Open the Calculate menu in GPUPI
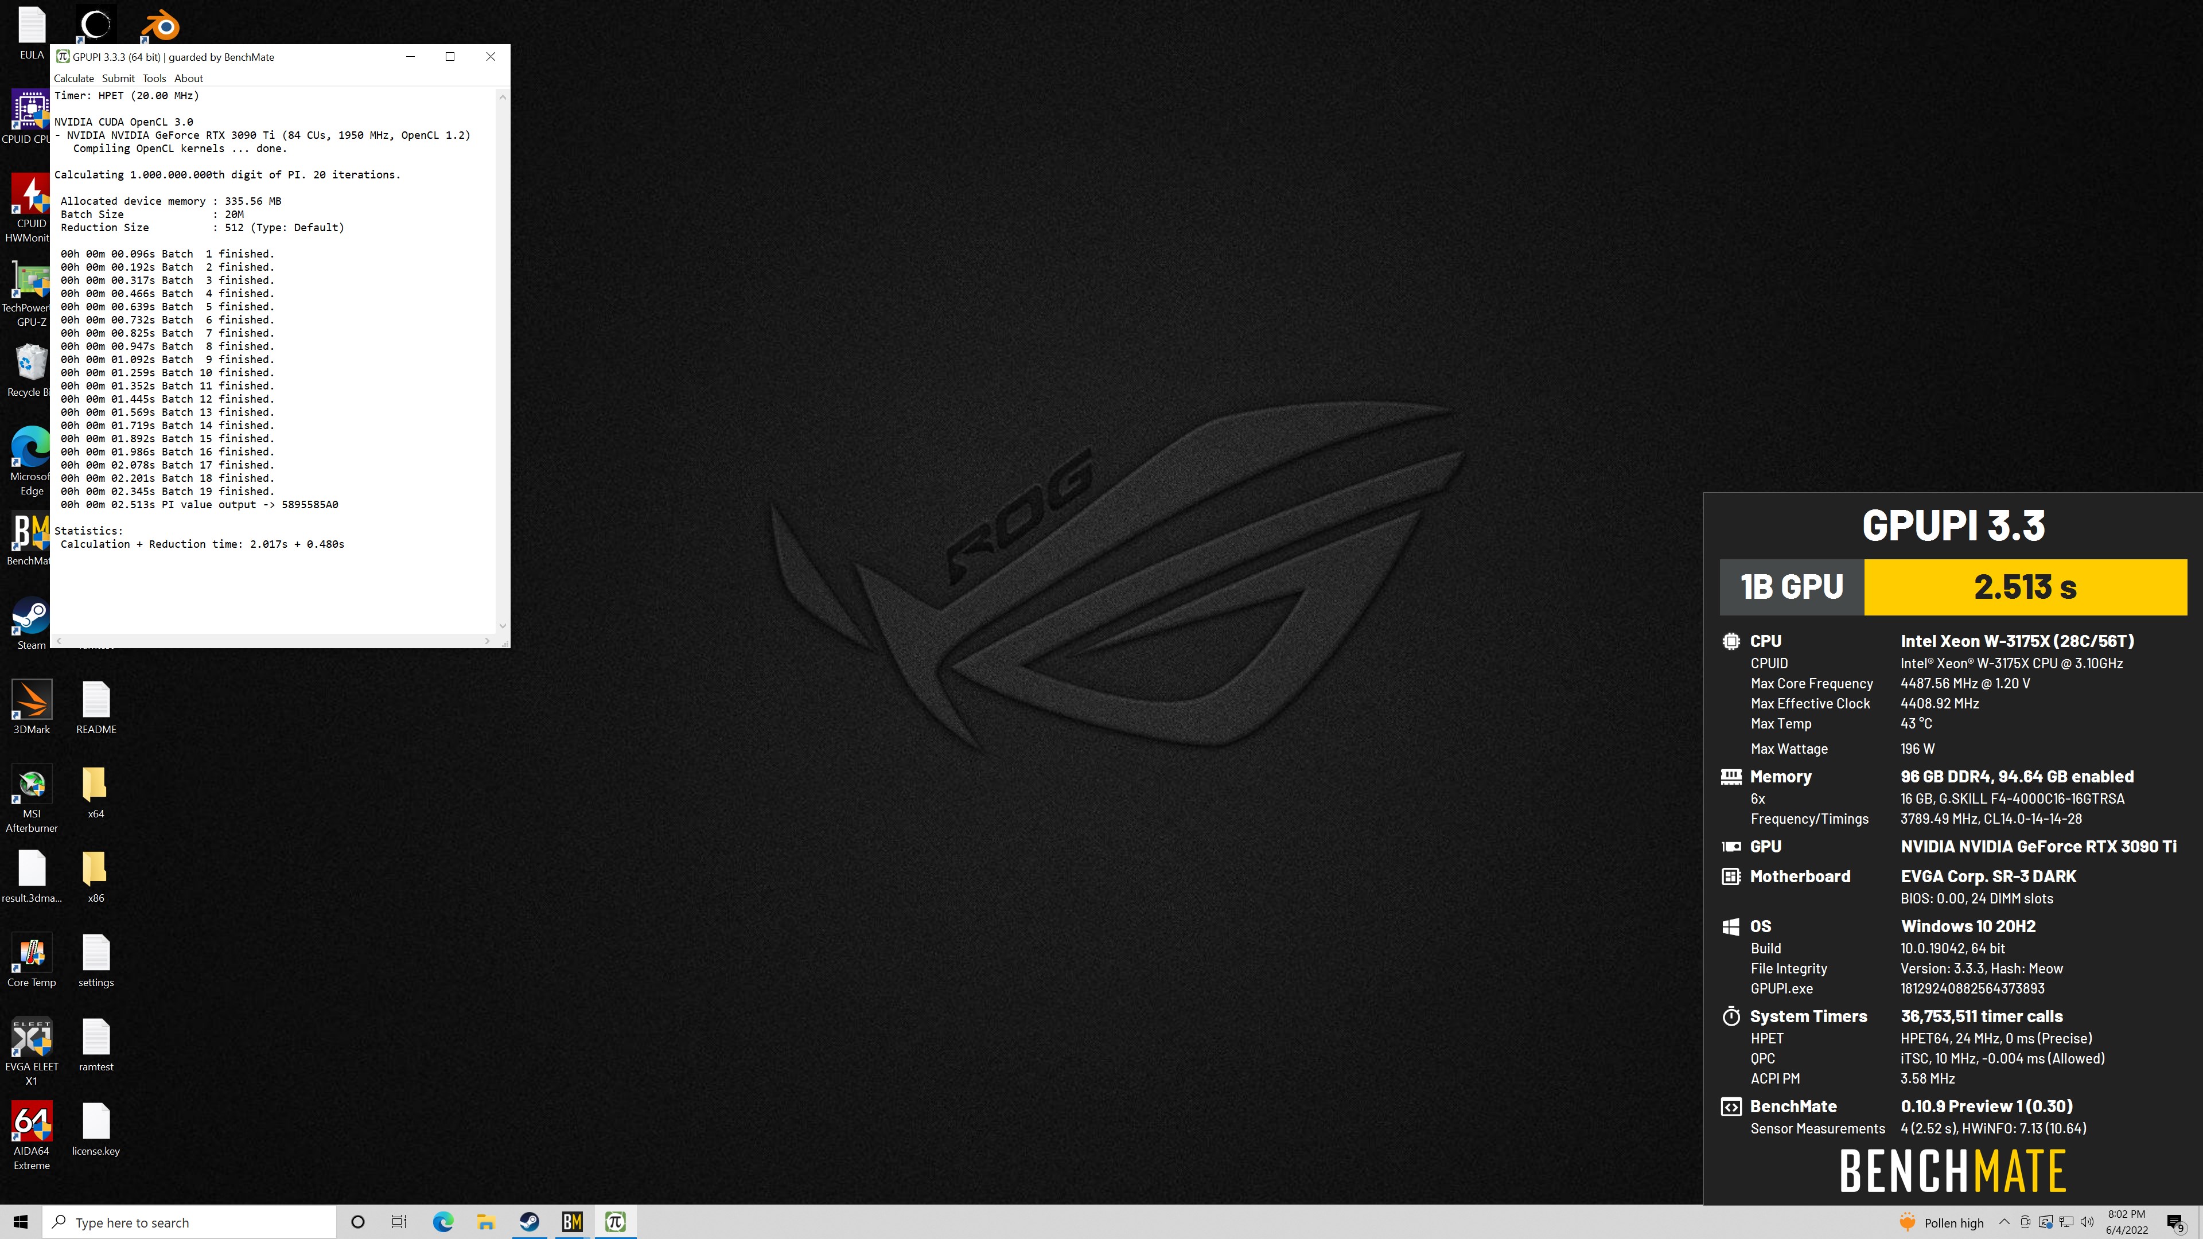Screen dimensions: 2203x1239 click(x=73, y=78)
